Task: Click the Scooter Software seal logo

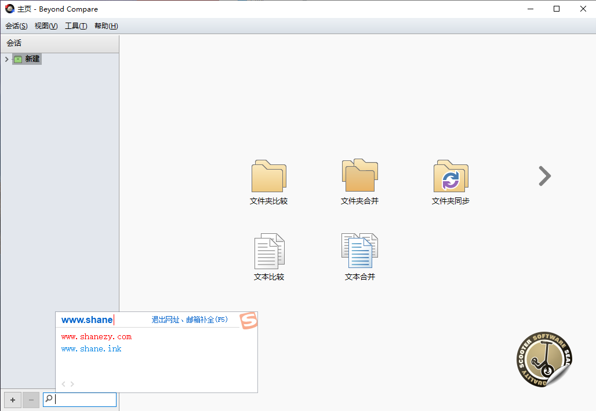Action: click(x=544, y=359)
